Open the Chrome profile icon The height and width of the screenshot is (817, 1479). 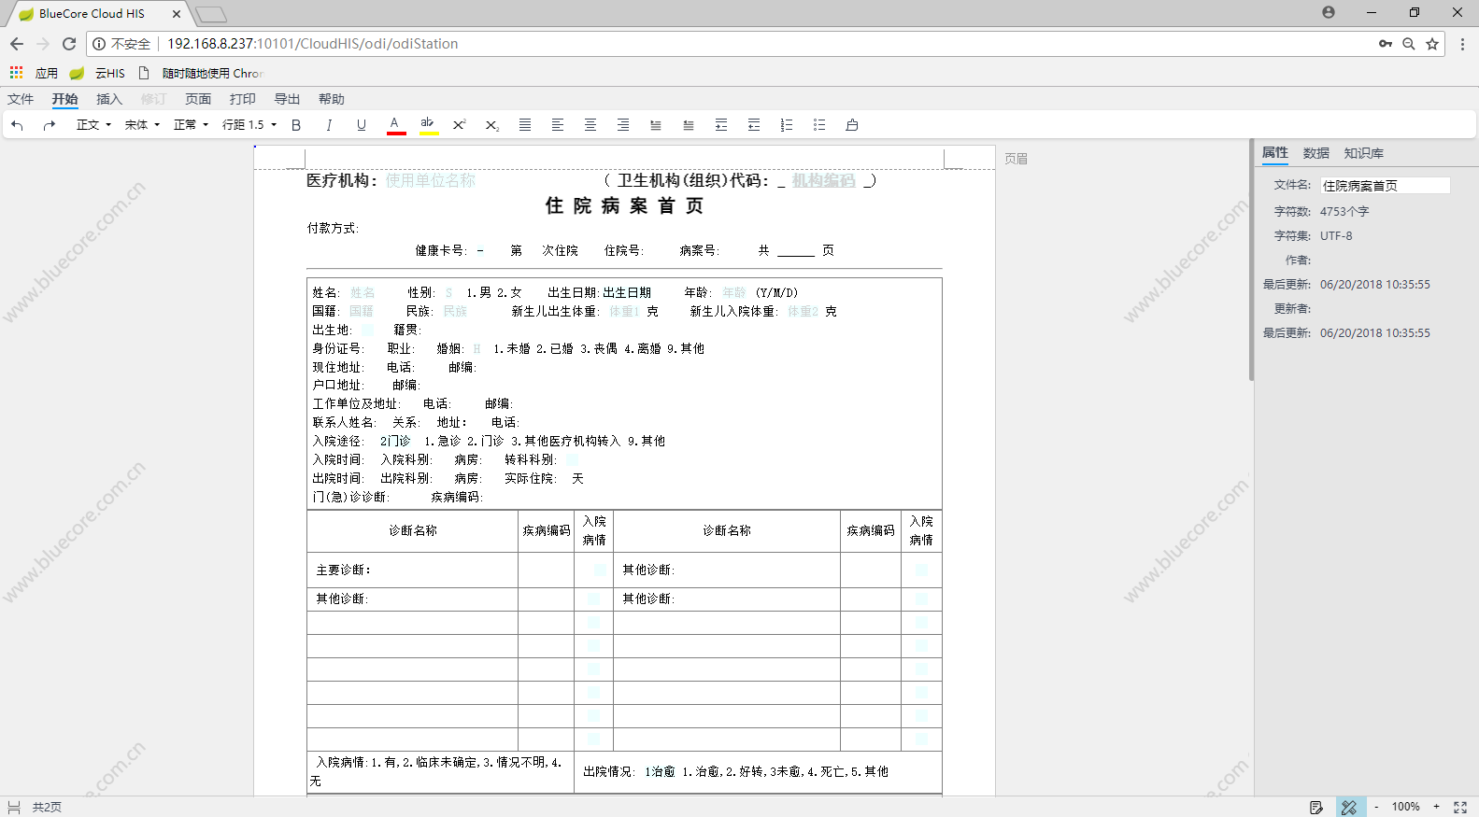pyautogui.click(x=1329, y=12)
